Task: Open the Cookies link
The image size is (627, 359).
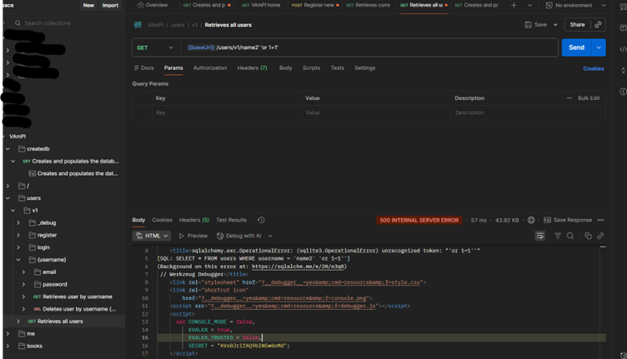Action: pos(594,68)
